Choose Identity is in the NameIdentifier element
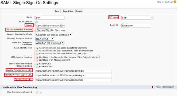The image size is (179, 96). tap(37, 58)
